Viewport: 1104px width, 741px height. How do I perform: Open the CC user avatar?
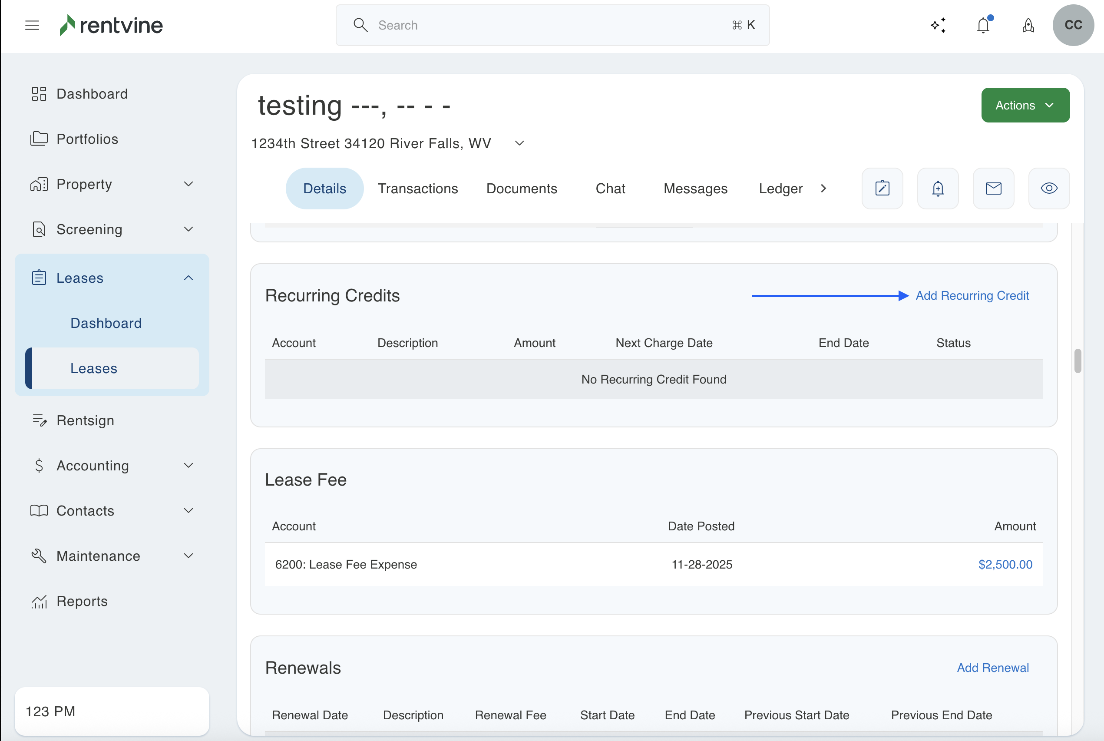[x=1073, y=25]
